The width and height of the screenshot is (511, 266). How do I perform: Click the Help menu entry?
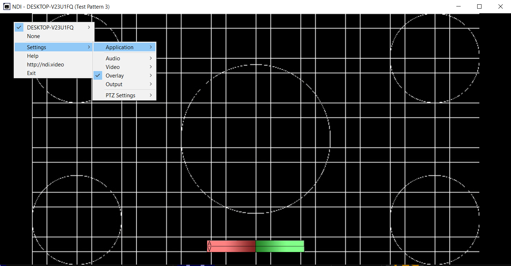tap(33, 56)
